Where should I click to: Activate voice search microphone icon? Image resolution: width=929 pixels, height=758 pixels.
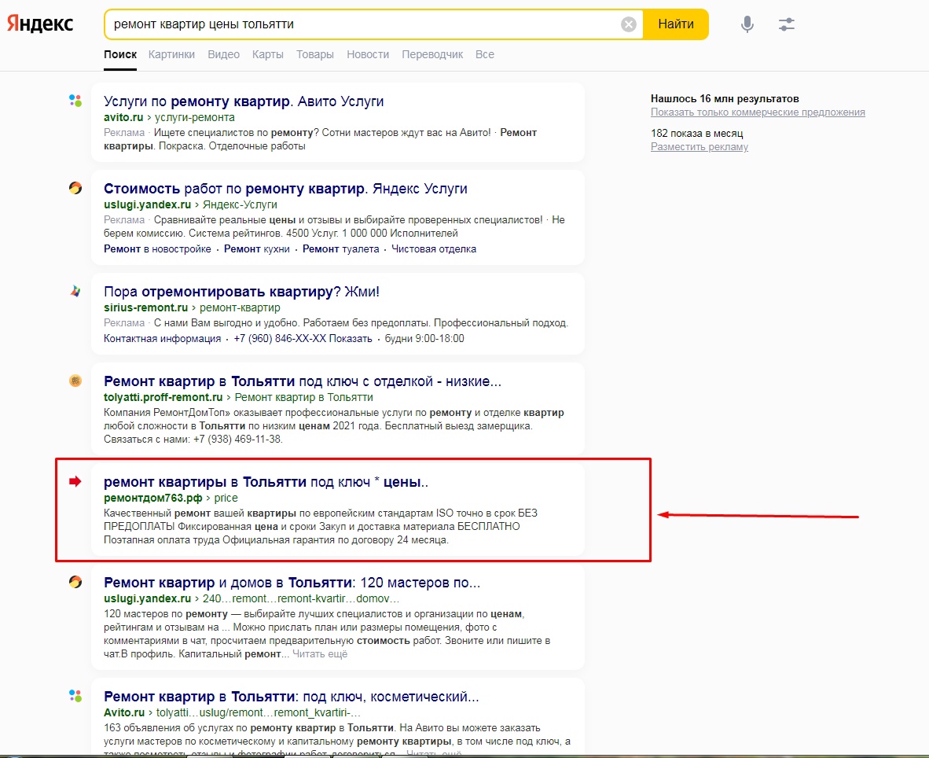pos(747,24)
